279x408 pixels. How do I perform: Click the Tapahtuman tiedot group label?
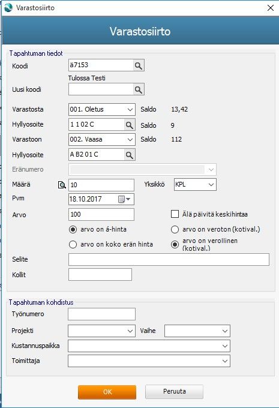(x=36, y=53)
